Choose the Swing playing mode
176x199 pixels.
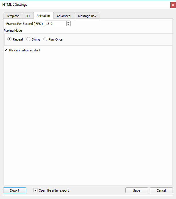click(28, 39)
